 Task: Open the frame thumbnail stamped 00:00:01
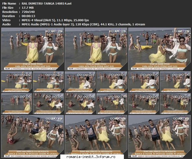[x=96, y=49]
